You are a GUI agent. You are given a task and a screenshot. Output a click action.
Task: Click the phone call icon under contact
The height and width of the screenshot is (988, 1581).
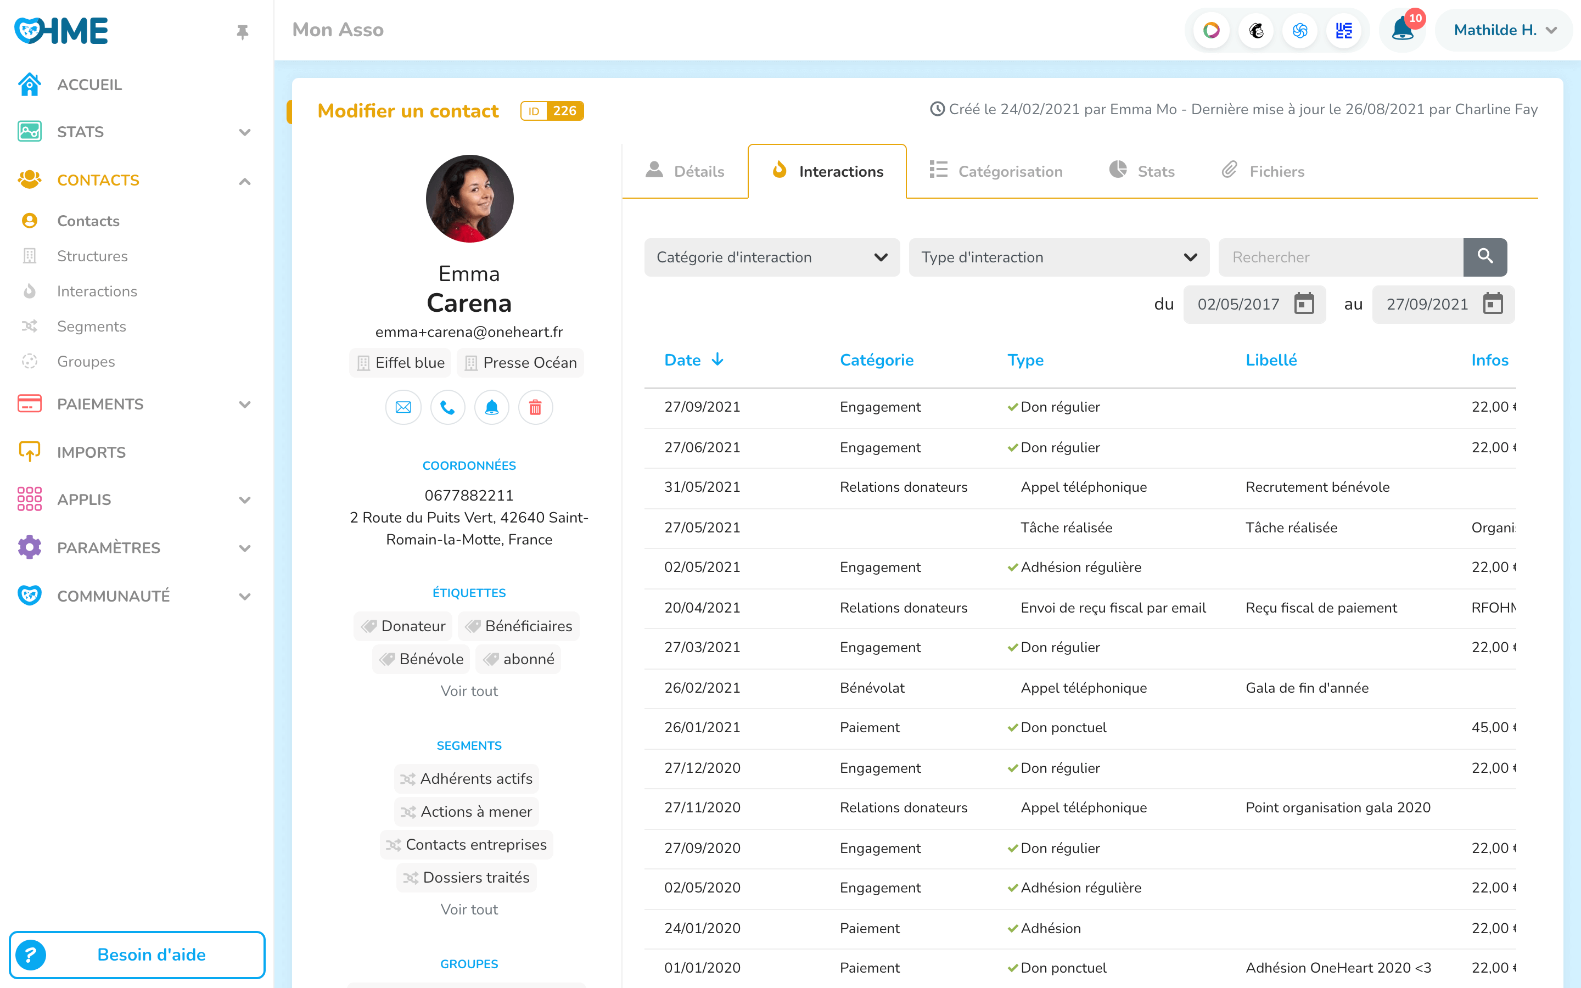pos(447,407)
